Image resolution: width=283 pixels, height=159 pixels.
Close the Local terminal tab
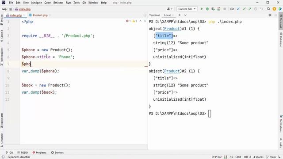pos(173,15)
